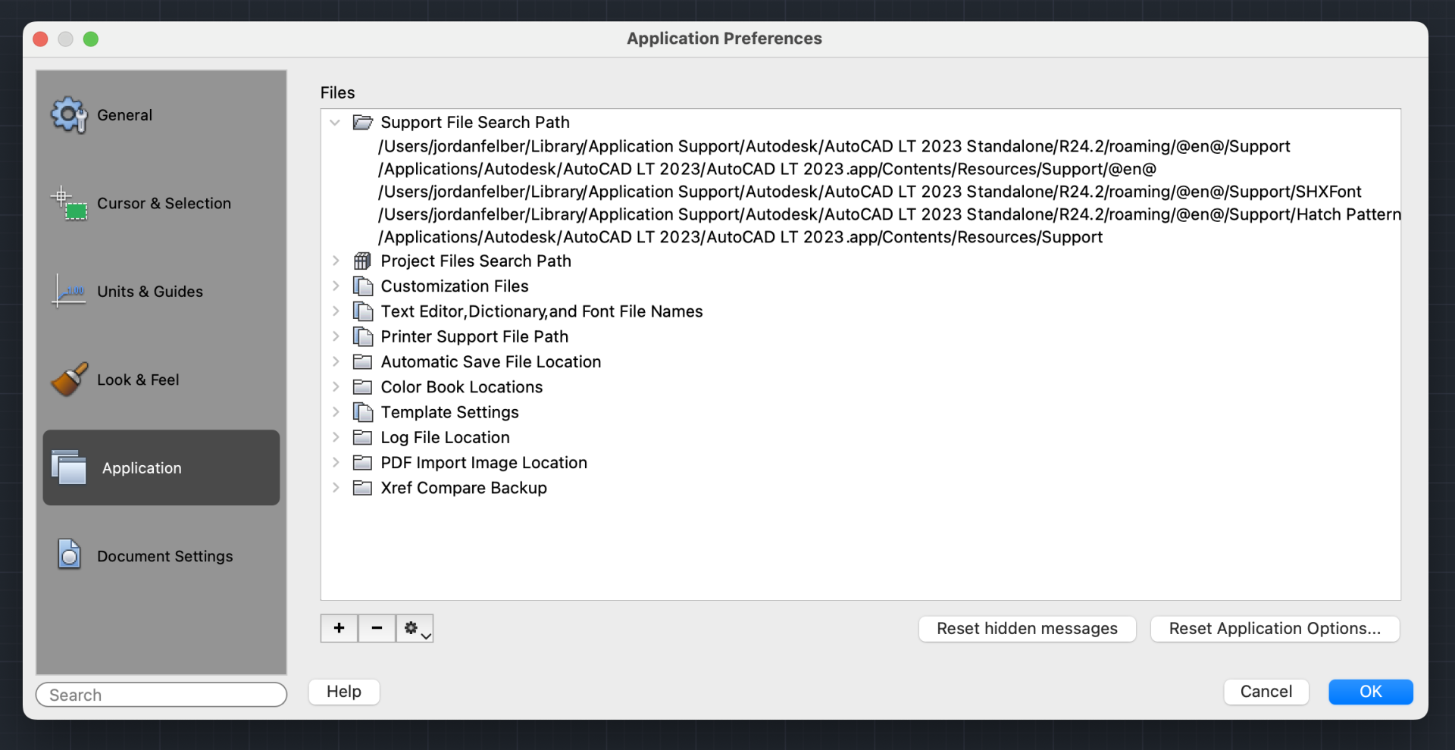Remove selected path with minus button
Viewport: 1455px width, 750px height.
tap(377, 628)
